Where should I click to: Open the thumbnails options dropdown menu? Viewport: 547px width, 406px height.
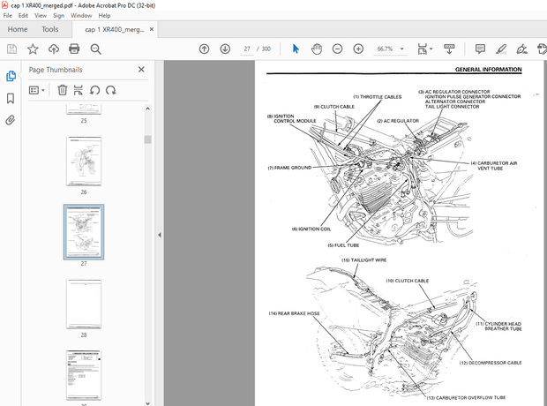(37, 90)
